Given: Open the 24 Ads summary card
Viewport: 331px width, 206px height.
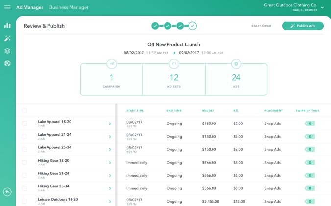Looking at the screenshot, I should coord(236,80).
